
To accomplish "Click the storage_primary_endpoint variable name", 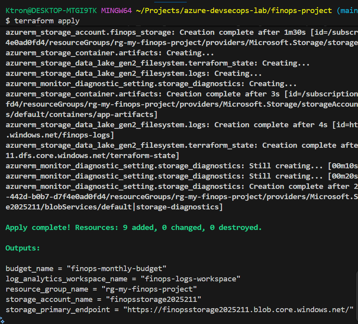I will (57, 310).
